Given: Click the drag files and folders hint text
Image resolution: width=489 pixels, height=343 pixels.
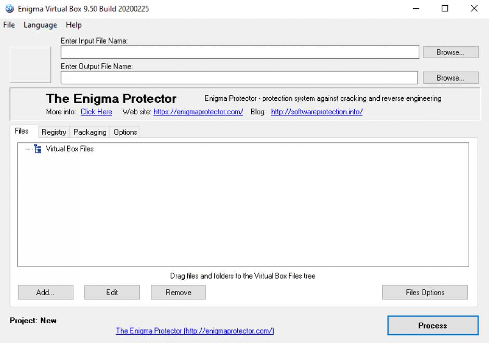Looking at the screenshot, I should [x=242, y=276].
